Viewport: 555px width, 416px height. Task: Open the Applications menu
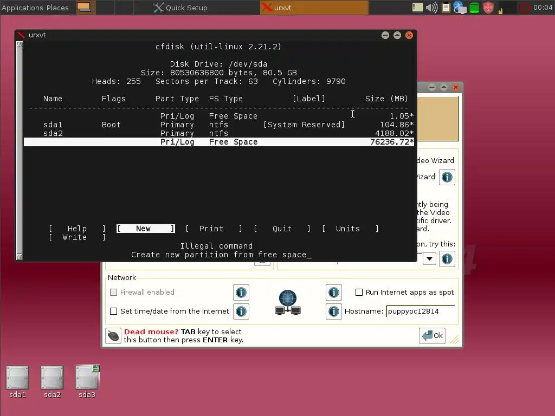(x=22, y=8)
